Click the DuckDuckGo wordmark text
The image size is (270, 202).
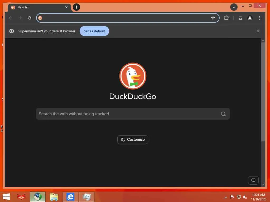[x=133, y=96]
